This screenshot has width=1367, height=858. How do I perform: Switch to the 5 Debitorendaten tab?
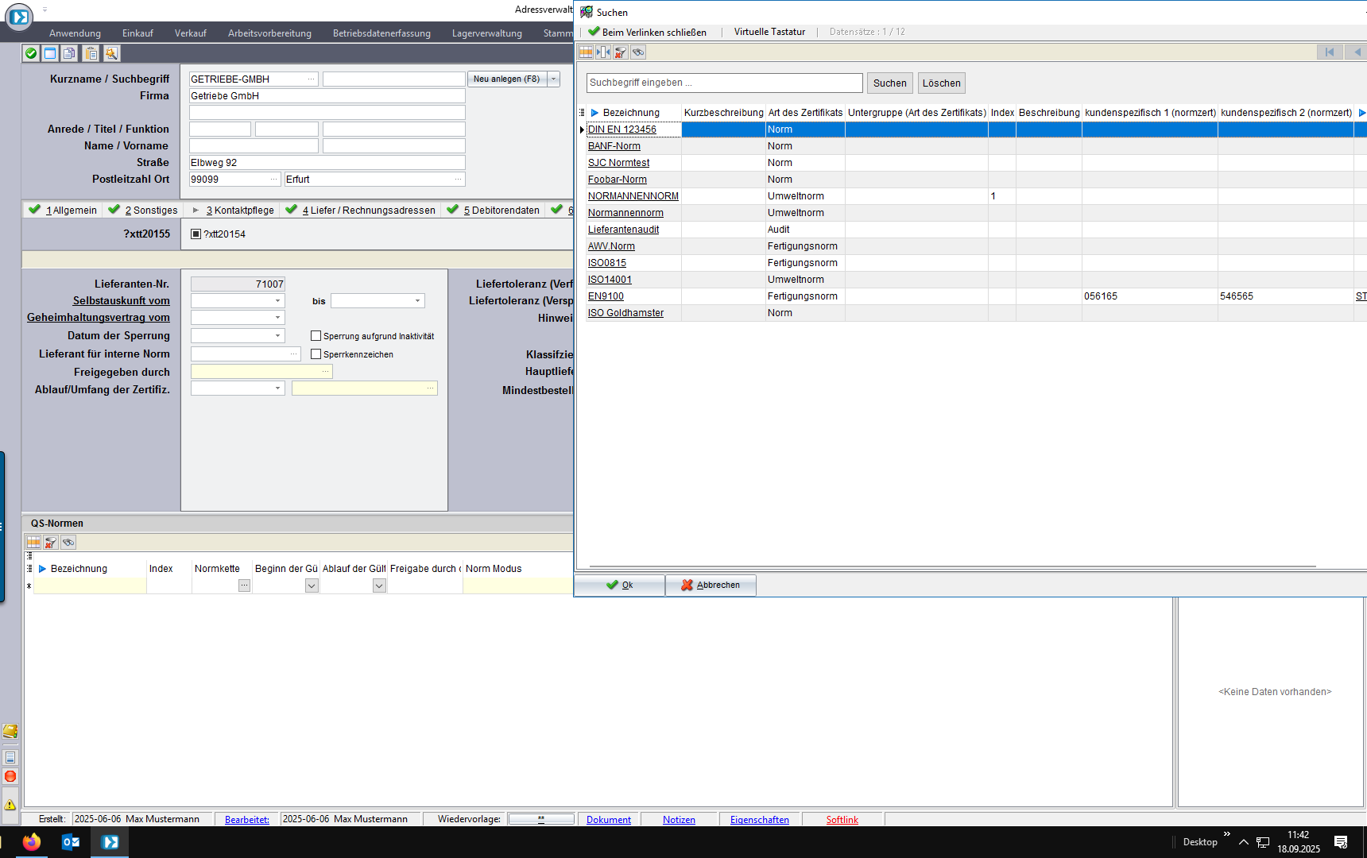pos(501,211)
